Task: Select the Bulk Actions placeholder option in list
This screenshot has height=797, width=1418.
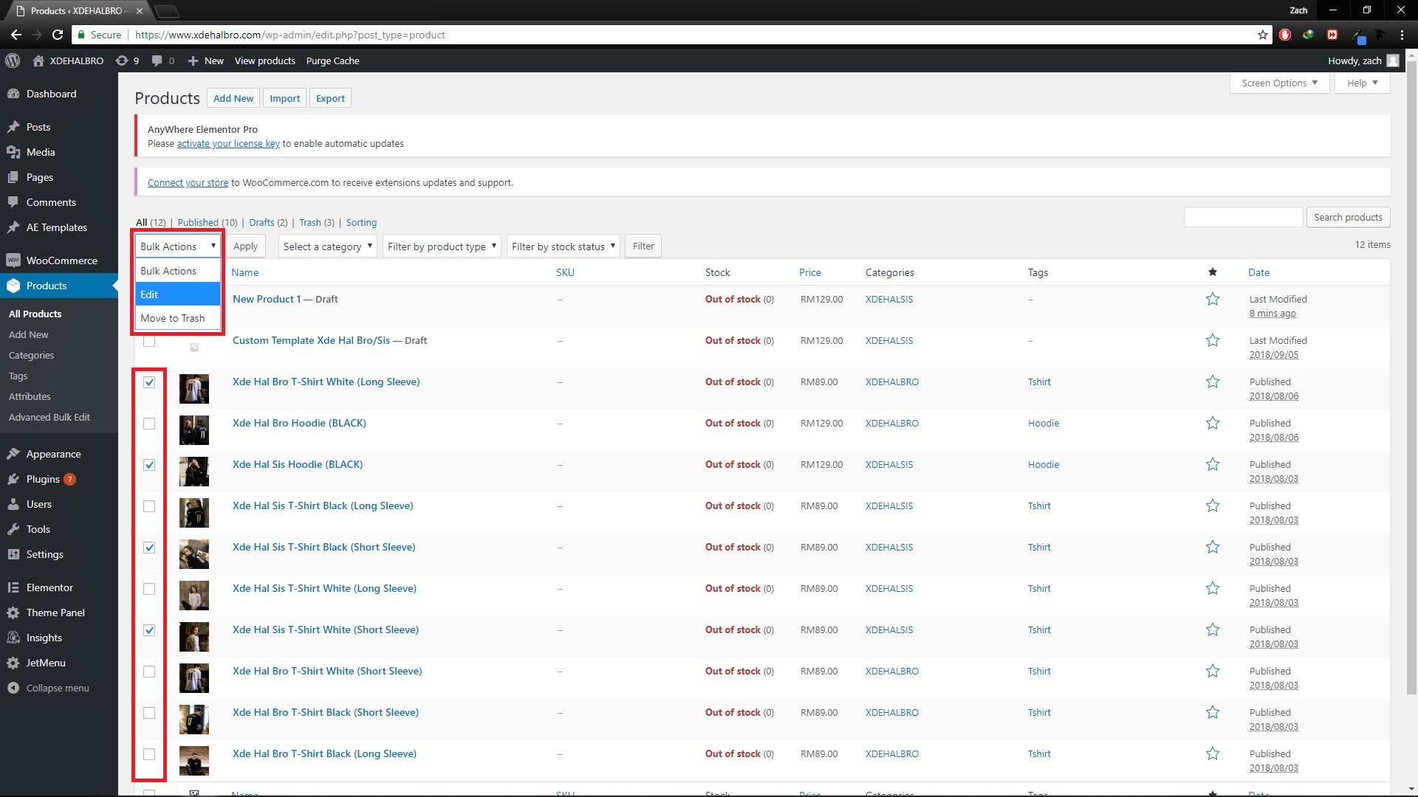Action: tap(178, 271)
